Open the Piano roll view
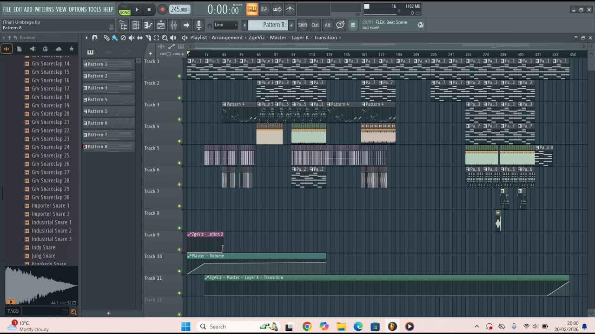This screenshot has height=334, width=595. coord(148,25)
